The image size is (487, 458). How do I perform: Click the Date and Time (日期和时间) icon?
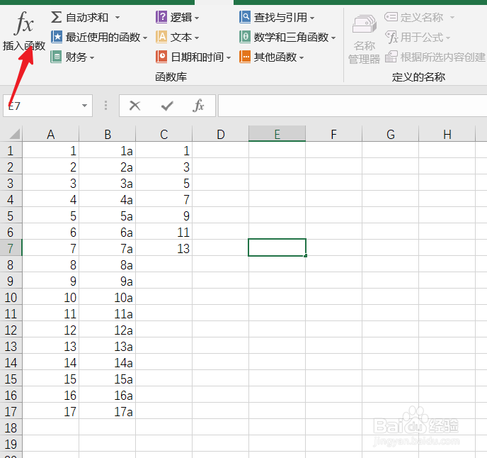click(161, 57)
